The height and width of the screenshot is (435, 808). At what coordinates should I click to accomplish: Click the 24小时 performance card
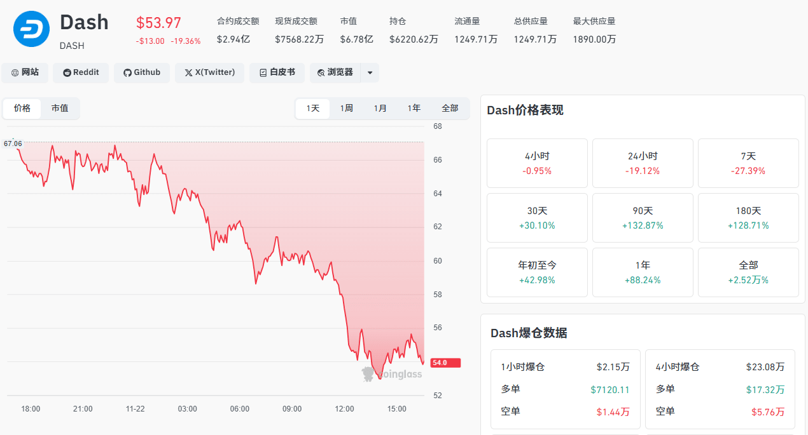[643, 163]
